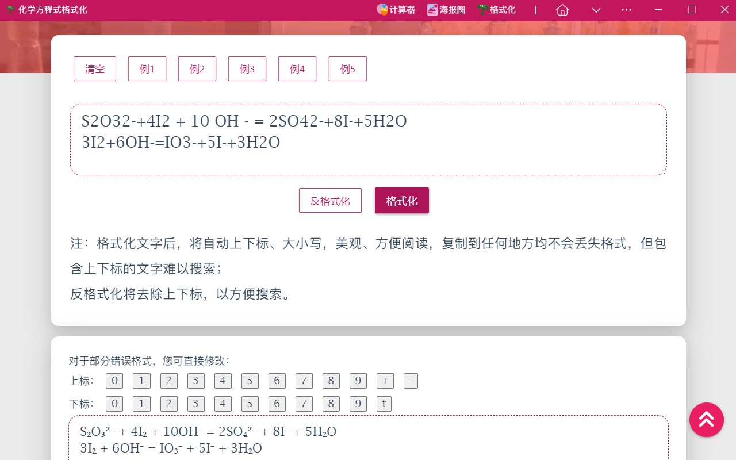Image resolution: width=736 pixels, height=460 pixels.
Task: Insert subscript 0
Action: coord(114,404)
